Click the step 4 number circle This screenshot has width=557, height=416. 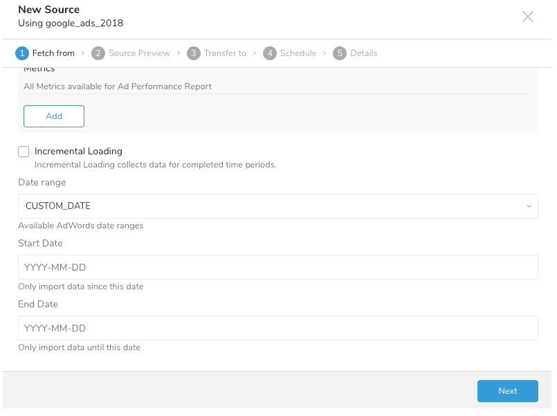[269, 53]
